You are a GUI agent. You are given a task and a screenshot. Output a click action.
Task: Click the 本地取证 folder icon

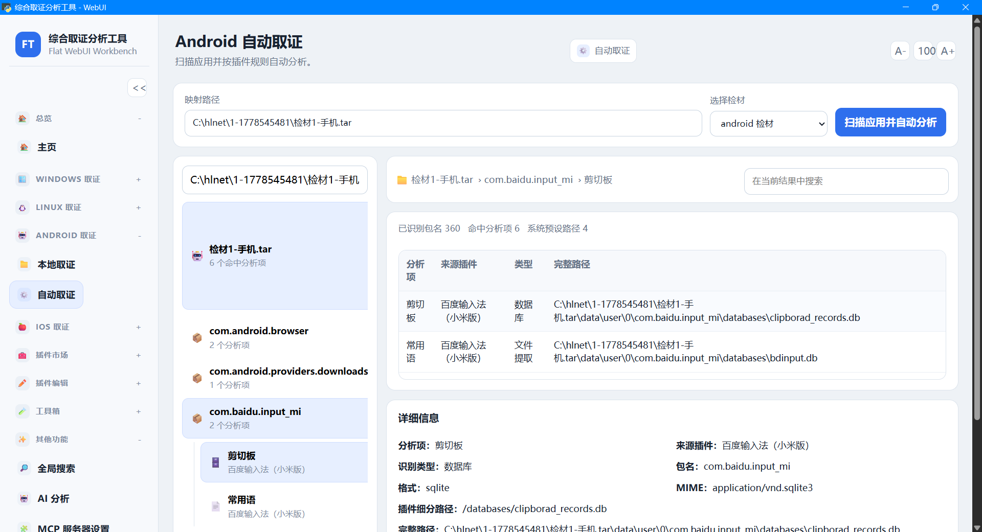pyautogui.click(x=24, y=265)
